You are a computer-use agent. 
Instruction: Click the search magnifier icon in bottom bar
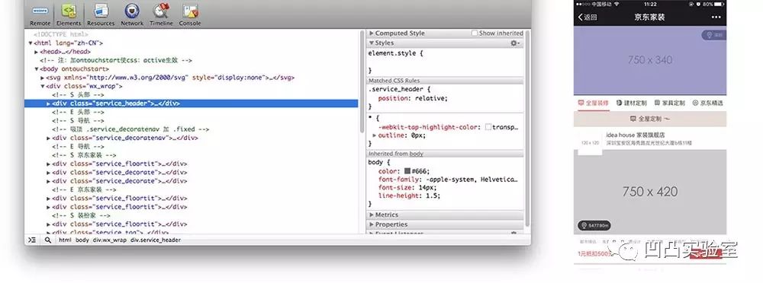47,240
